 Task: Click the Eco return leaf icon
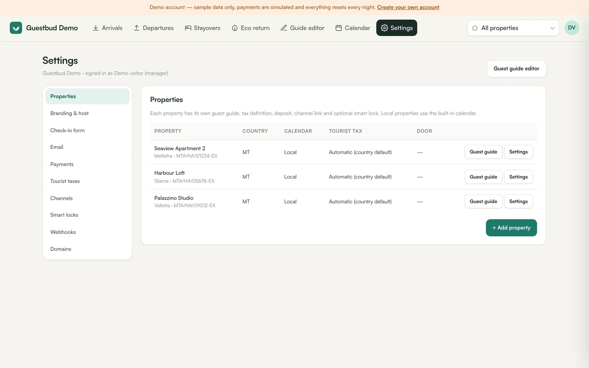pos(235,28)
